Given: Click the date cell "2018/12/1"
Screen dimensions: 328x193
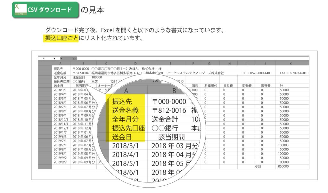Looking at the screenshot, I should 61,128.
